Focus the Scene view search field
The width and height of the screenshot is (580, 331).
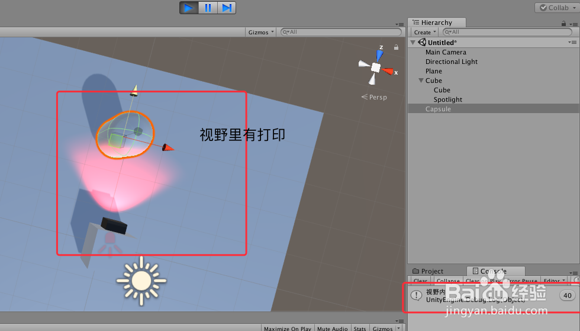pos(341,32)
